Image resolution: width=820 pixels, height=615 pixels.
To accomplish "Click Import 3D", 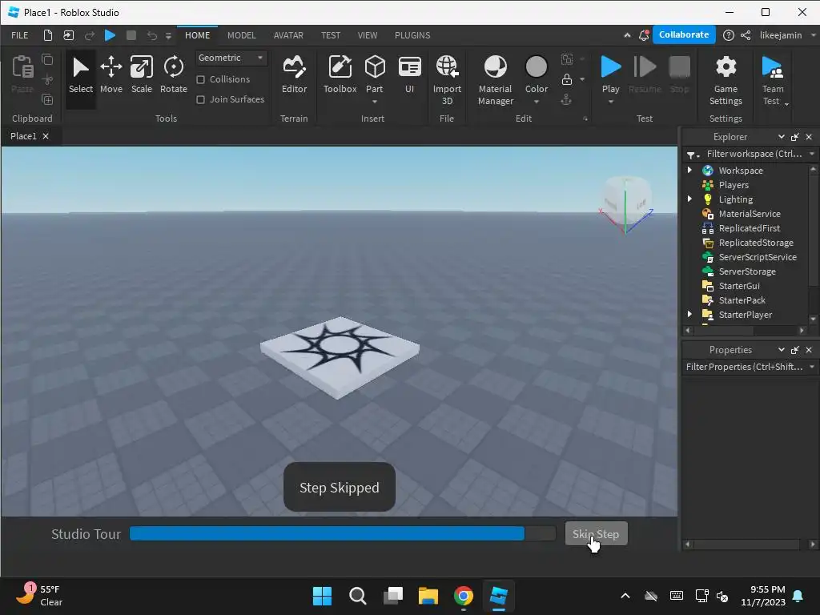I will 447,80.
